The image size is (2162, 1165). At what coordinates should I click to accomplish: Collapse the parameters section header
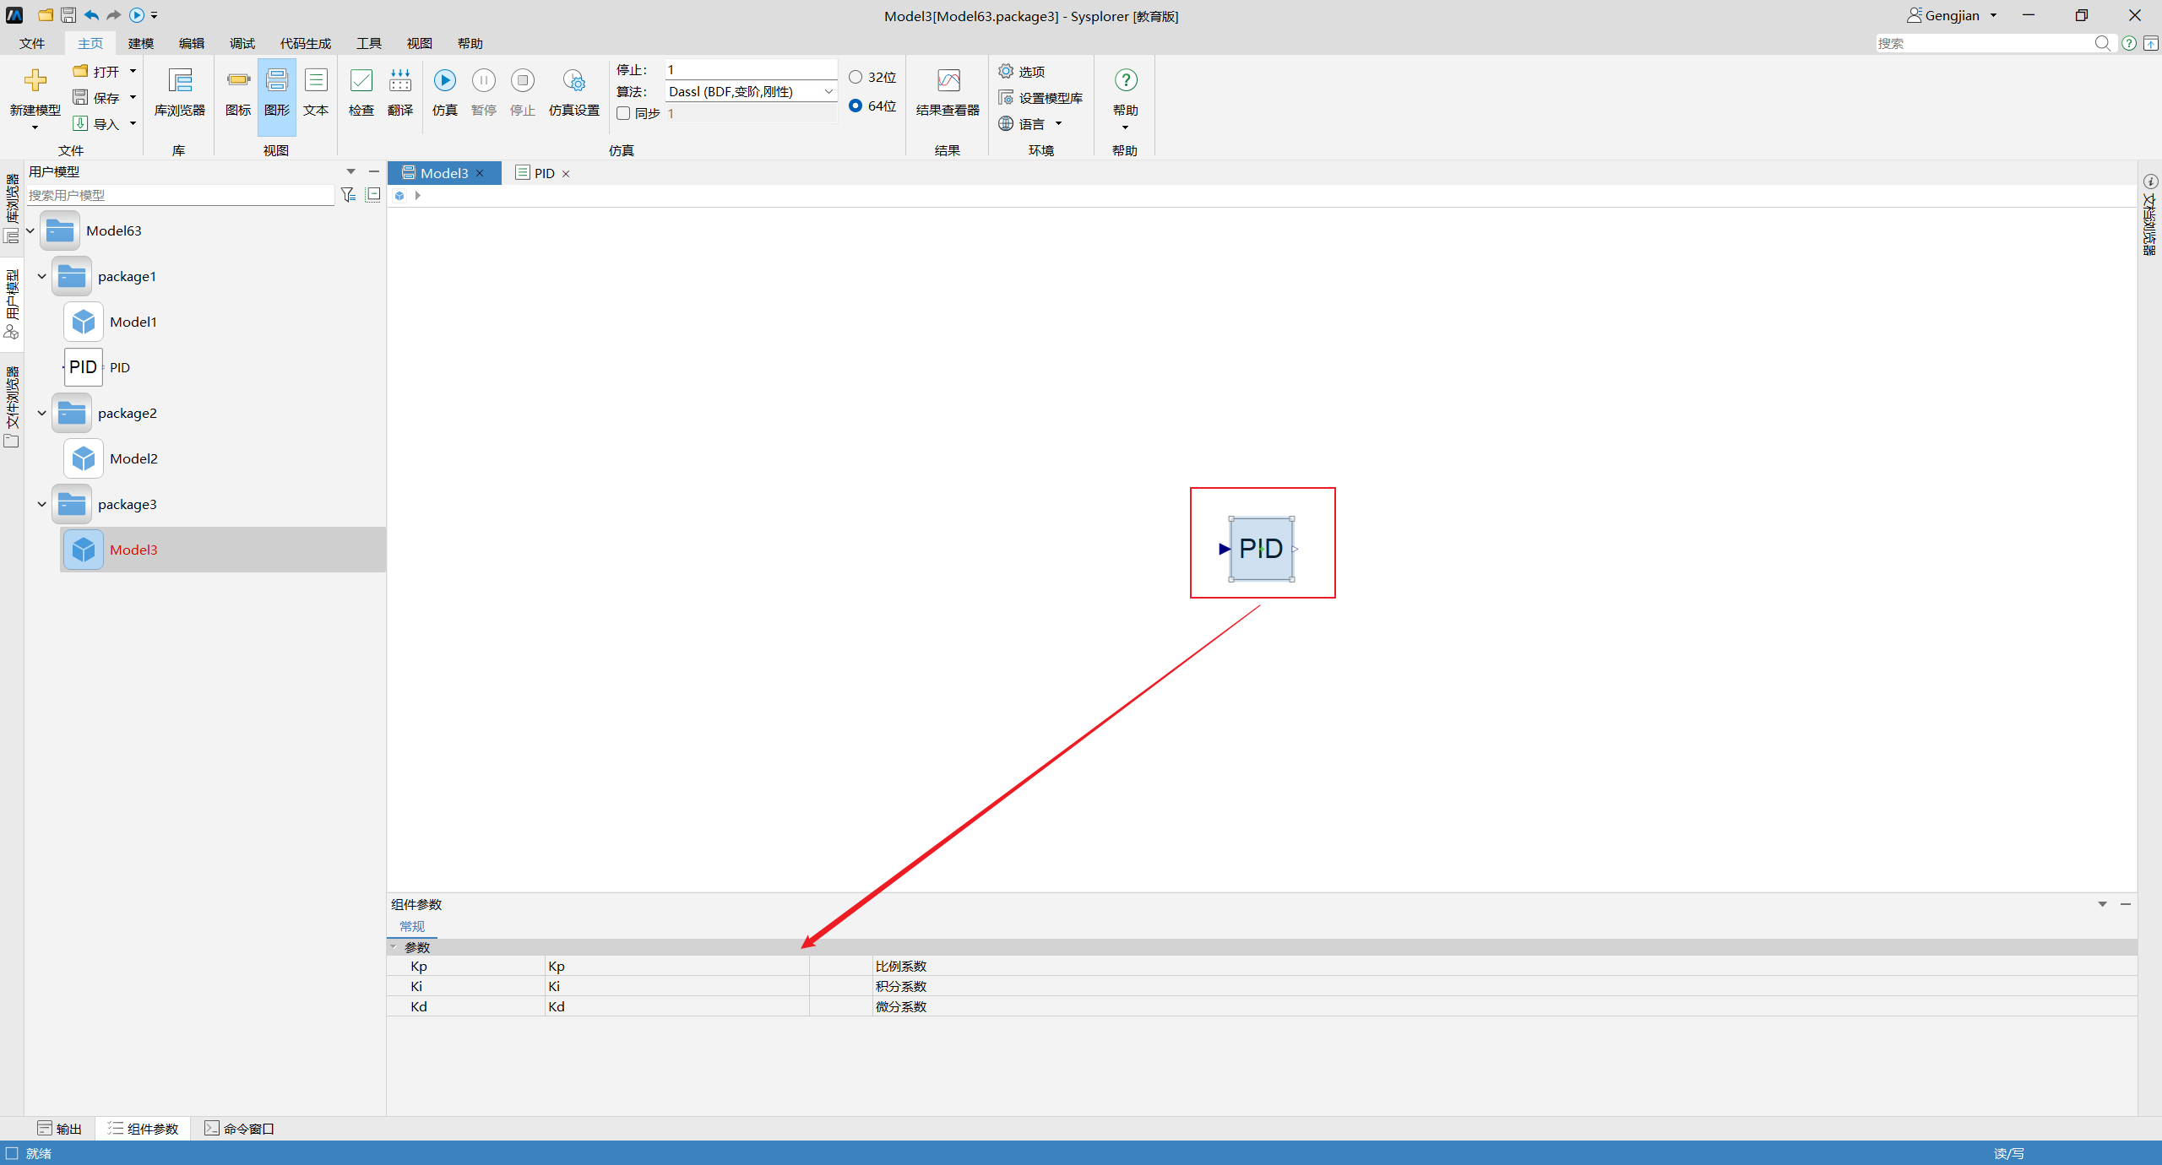pos(394,947)
